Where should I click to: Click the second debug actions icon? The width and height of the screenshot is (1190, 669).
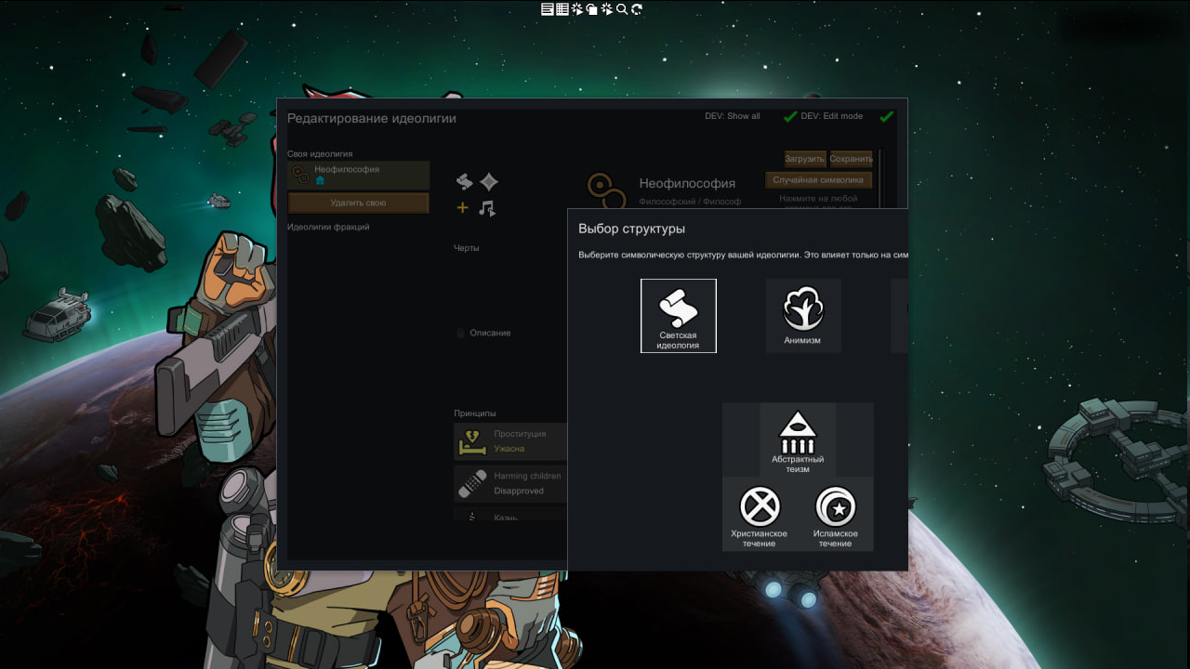[x=606, y=8]
